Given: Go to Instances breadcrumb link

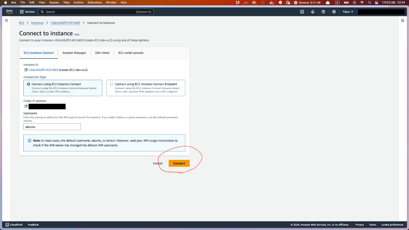Looking at the screenshot, I should click(x=37, y=23).
